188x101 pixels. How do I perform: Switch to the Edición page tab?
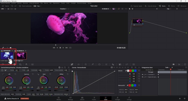(x=82, y=99)
